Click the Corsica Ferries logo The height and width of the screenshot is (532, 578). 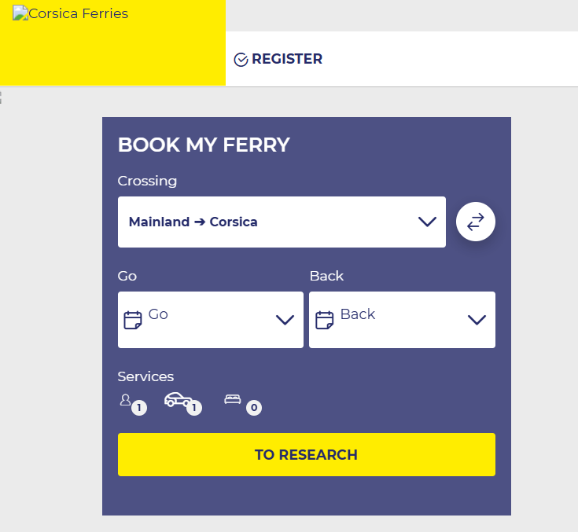(71, 14)
